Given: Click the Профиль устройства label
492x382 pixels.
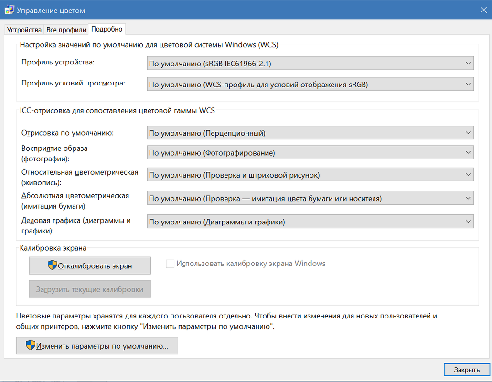Looking at the screenshot, I should pos(58,62).
